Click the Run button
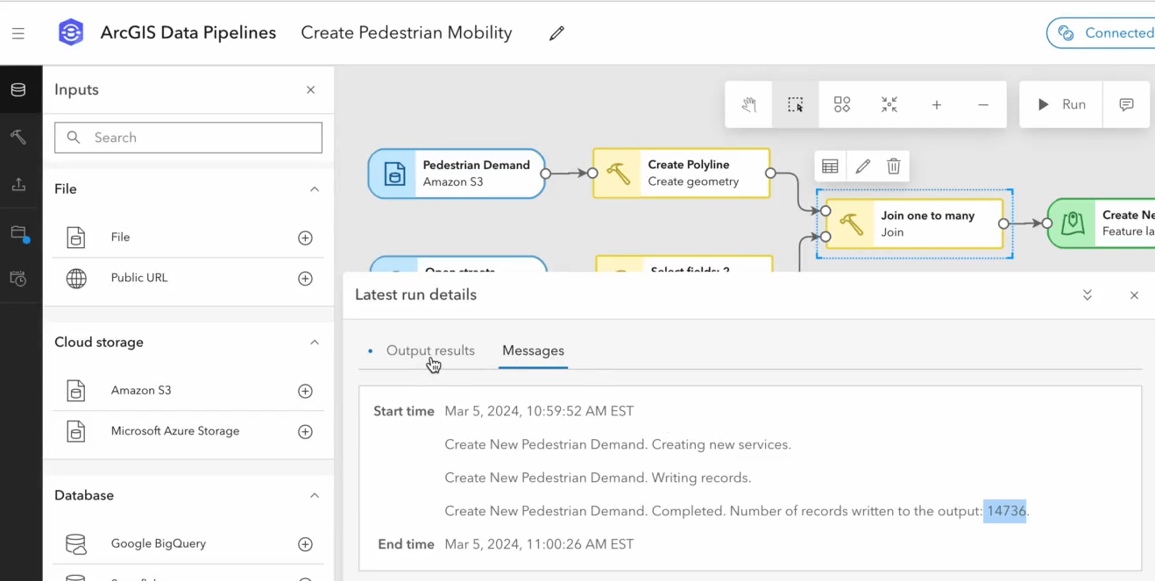The height and width of the screenshot is (581, 1155). click(1061, 103)
